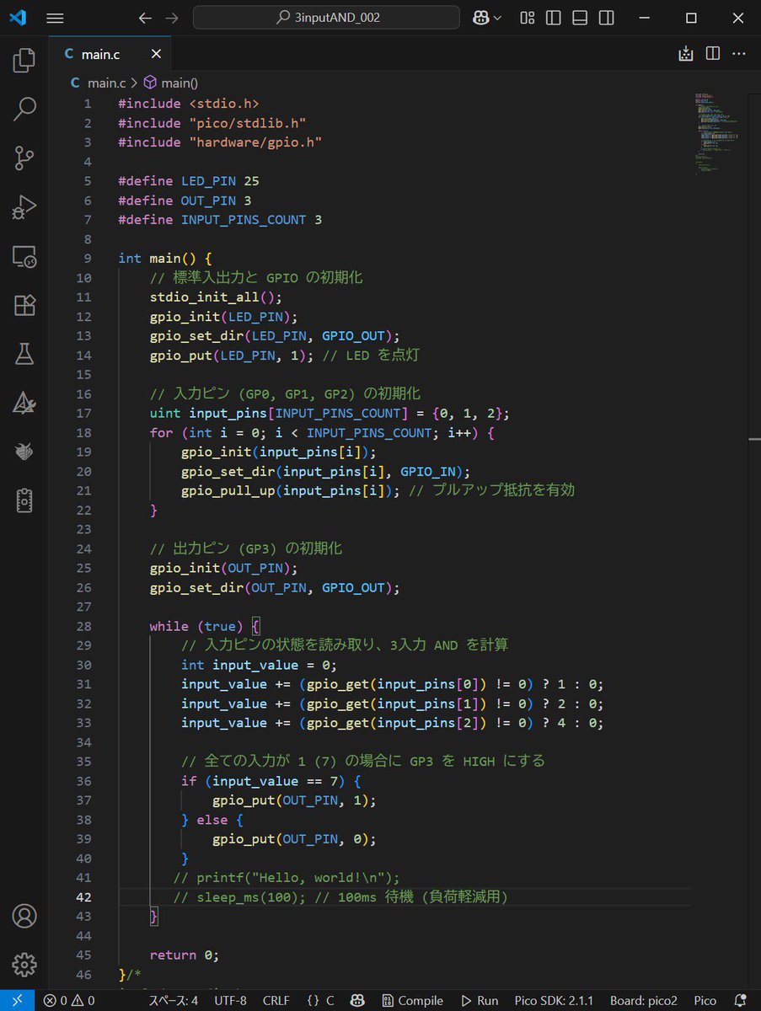
Task: Change indentation from スペース: 4
Action: pyautogui.click(x=173, y=1001)
